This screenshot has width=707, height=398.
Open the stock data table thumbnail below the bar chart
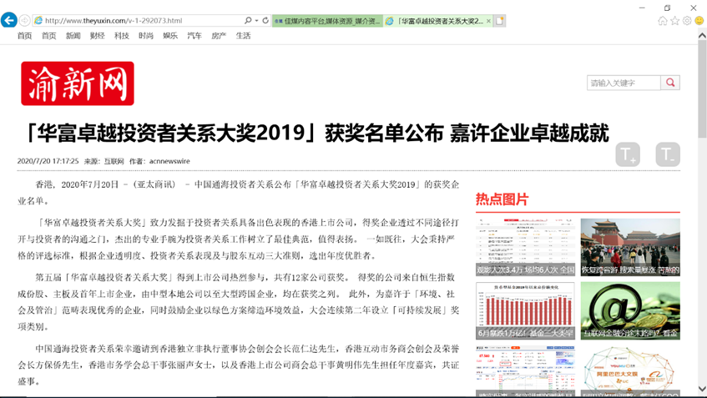tap(525, 371)
